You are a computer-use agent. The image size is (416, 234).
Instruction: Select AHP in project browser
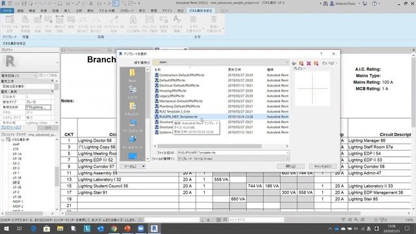16,144
